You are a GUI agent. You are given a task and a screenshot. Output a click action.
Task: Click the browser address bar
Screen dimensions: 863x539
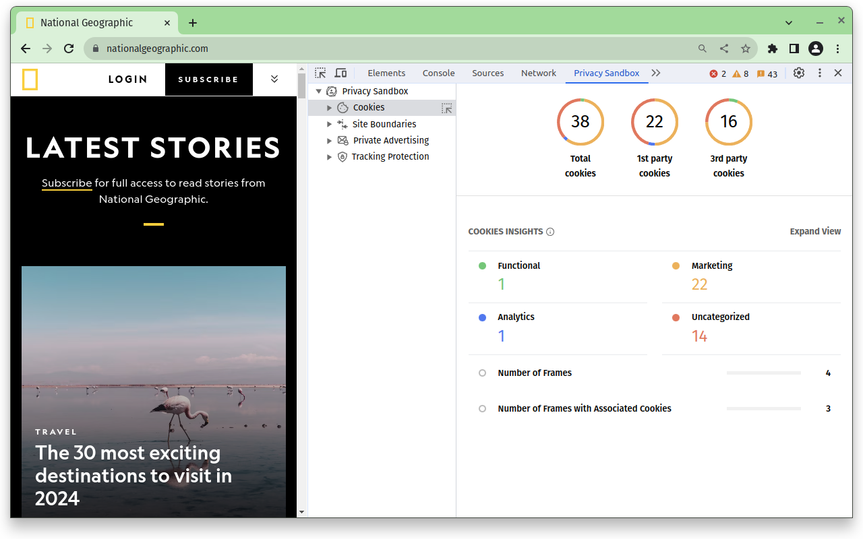pyautogui.click(x=270, y=48)
